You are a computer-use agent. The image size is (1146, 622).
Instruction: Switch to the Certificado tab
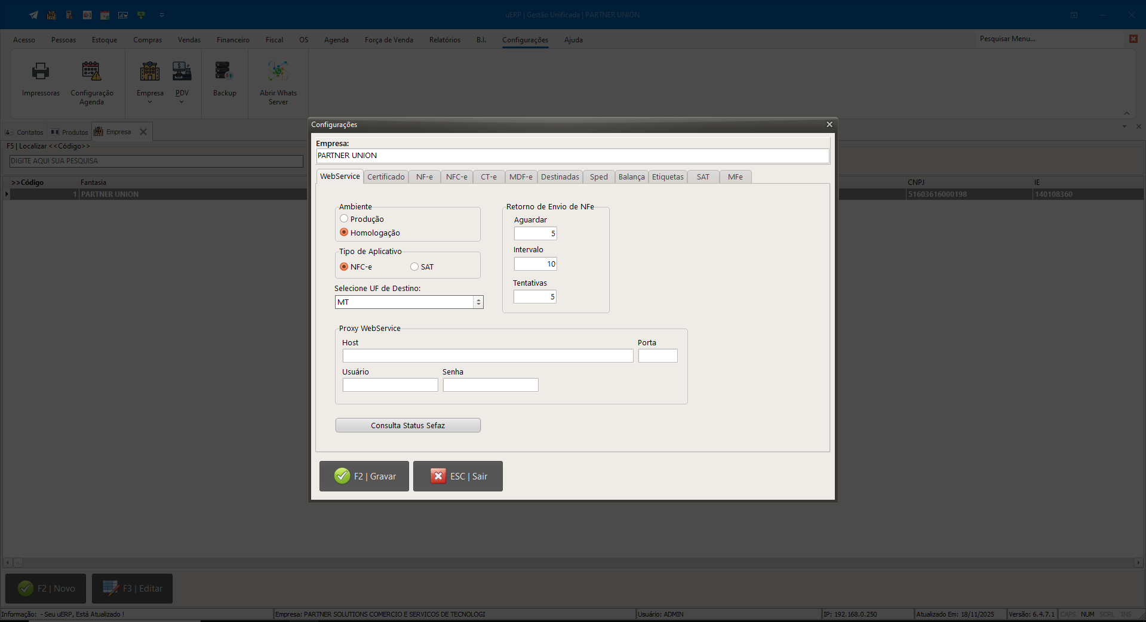pos(386,177)
